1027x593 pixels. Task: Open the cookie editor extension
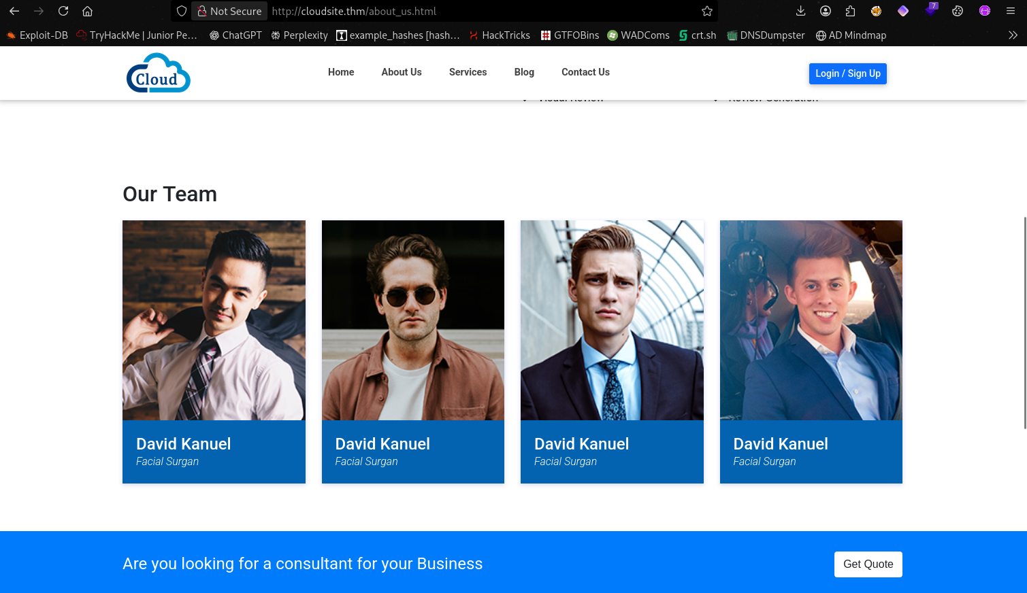[958, 11]
